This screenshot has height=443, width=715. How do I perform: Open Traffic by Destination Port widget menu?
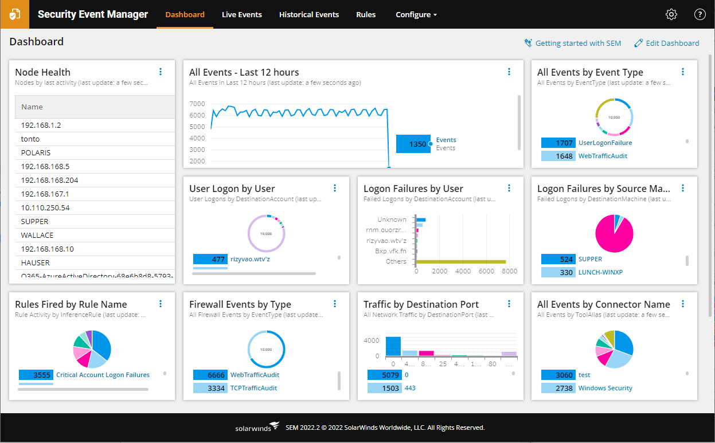[509, 304]
